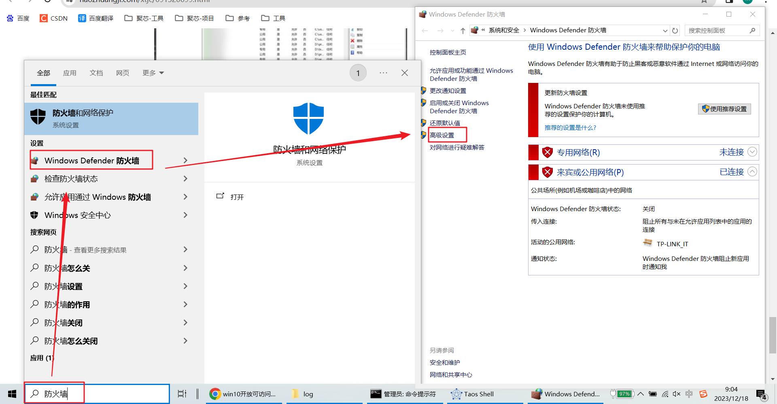Expand arrow for 防火墙设置

[185, 286]
